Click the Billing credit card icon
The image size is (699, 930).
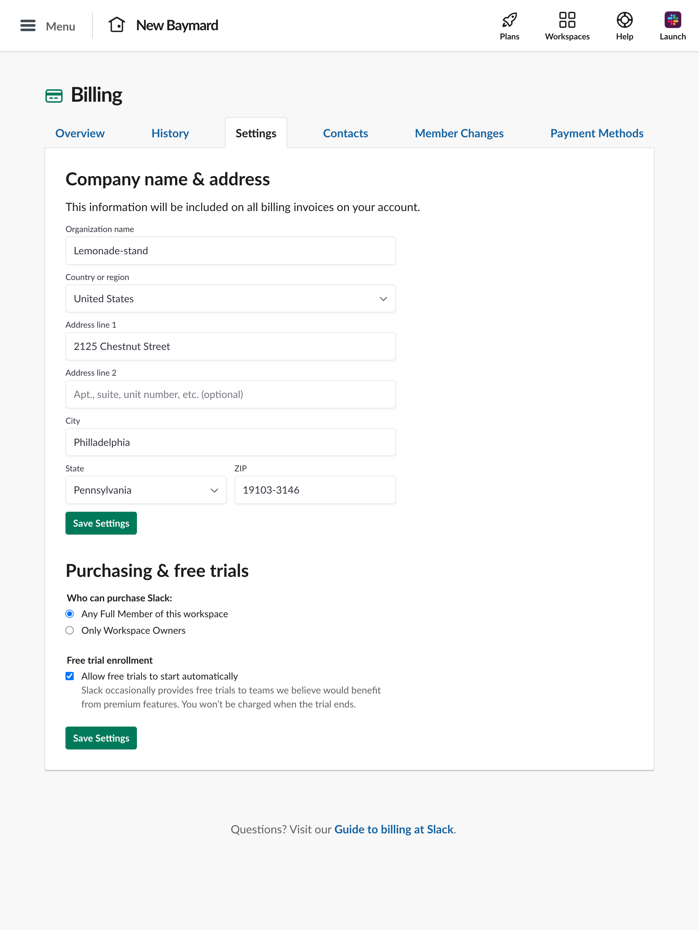(54, 95)
